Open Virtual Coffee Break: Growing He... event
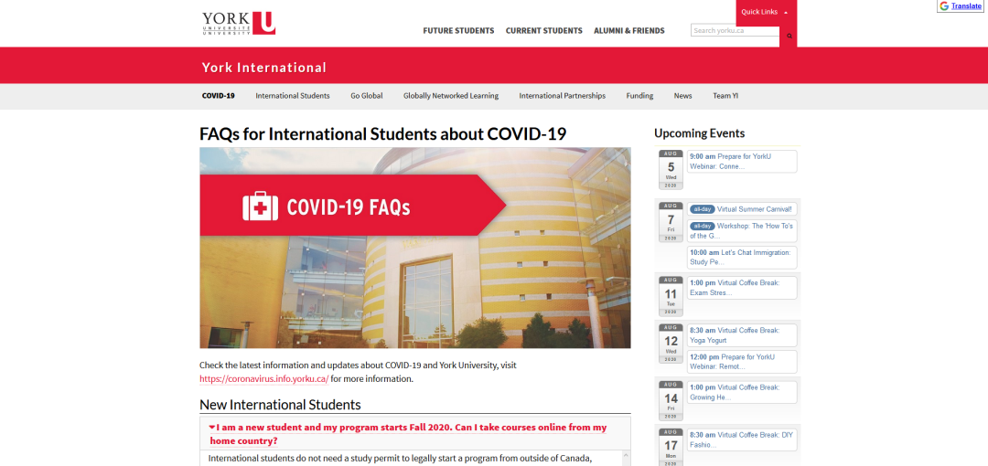Viewport: 988px width, 466px height. 742,392
